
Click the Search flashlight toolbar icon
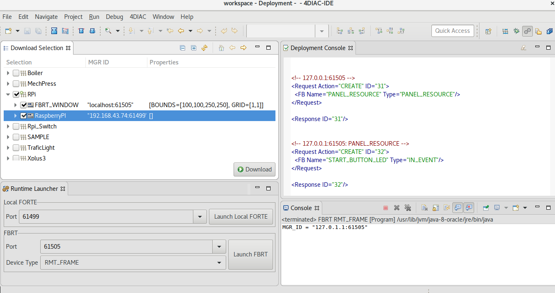108,31
